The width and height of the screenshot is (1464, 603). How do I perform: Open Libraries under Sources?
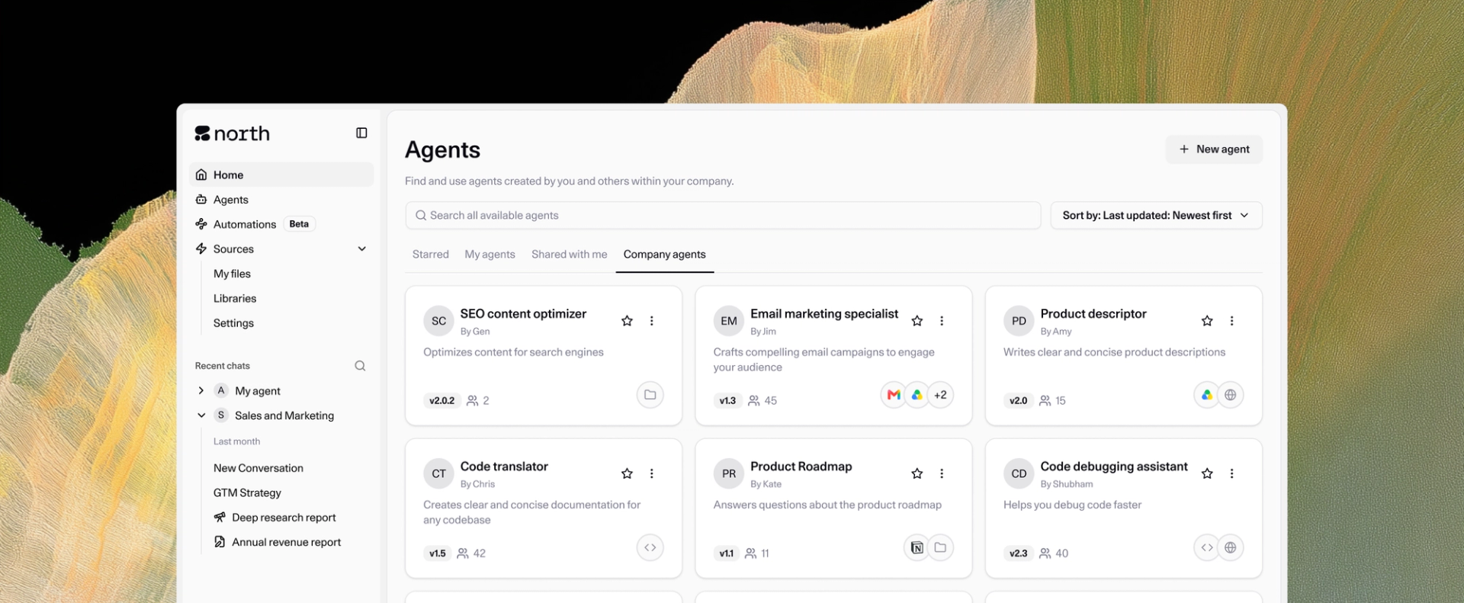[x=235, y=298]
